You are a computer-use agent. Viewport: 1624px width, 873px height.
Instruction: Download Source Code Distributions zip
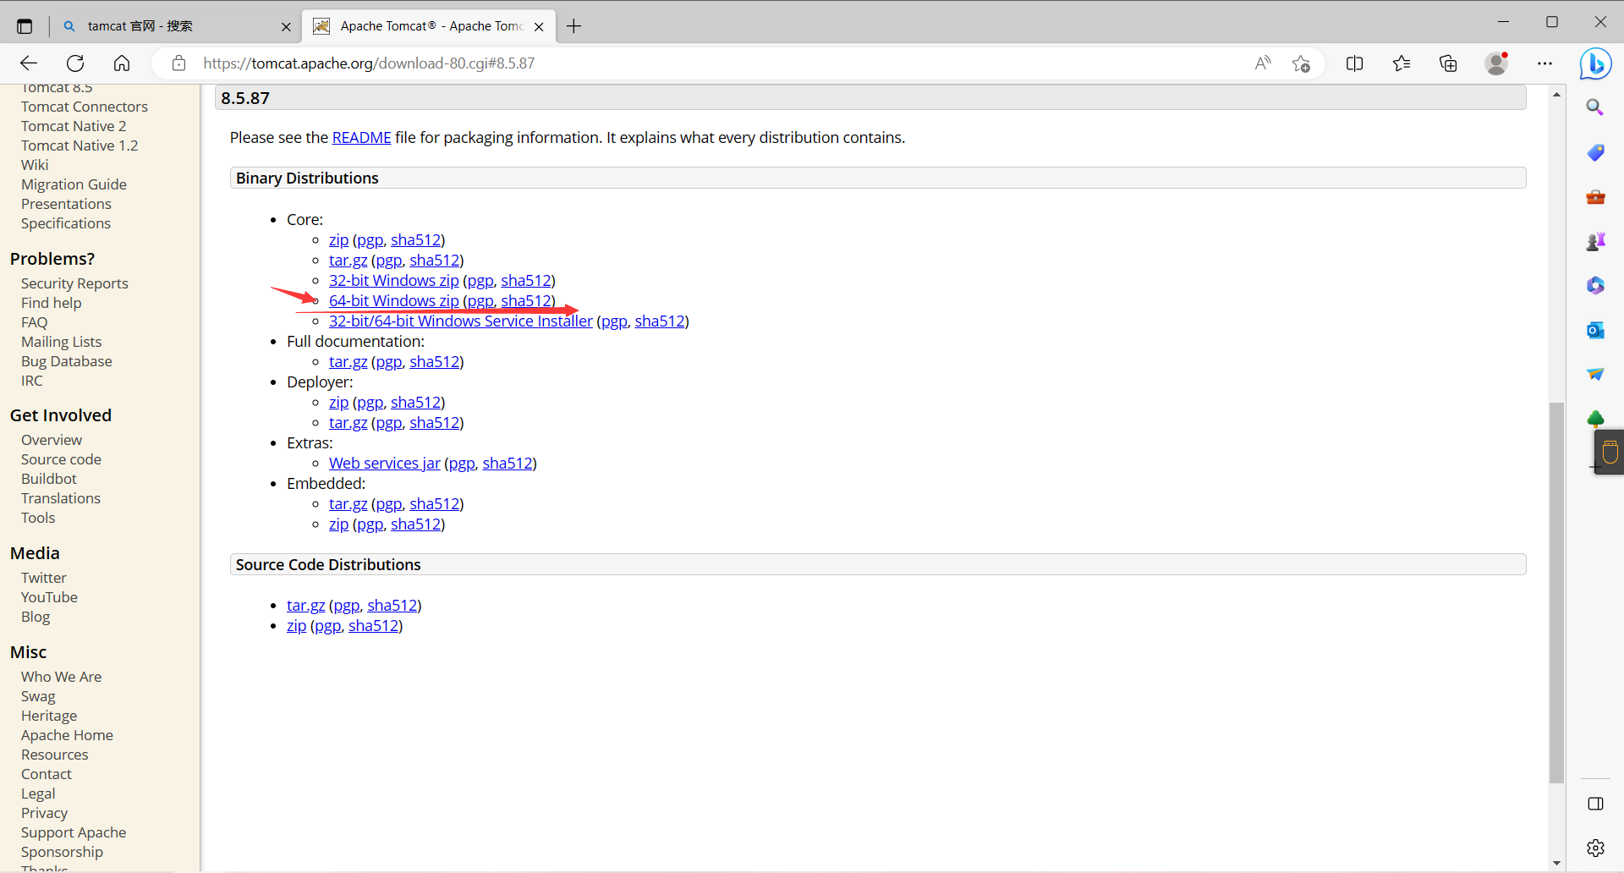click(296, 626)
